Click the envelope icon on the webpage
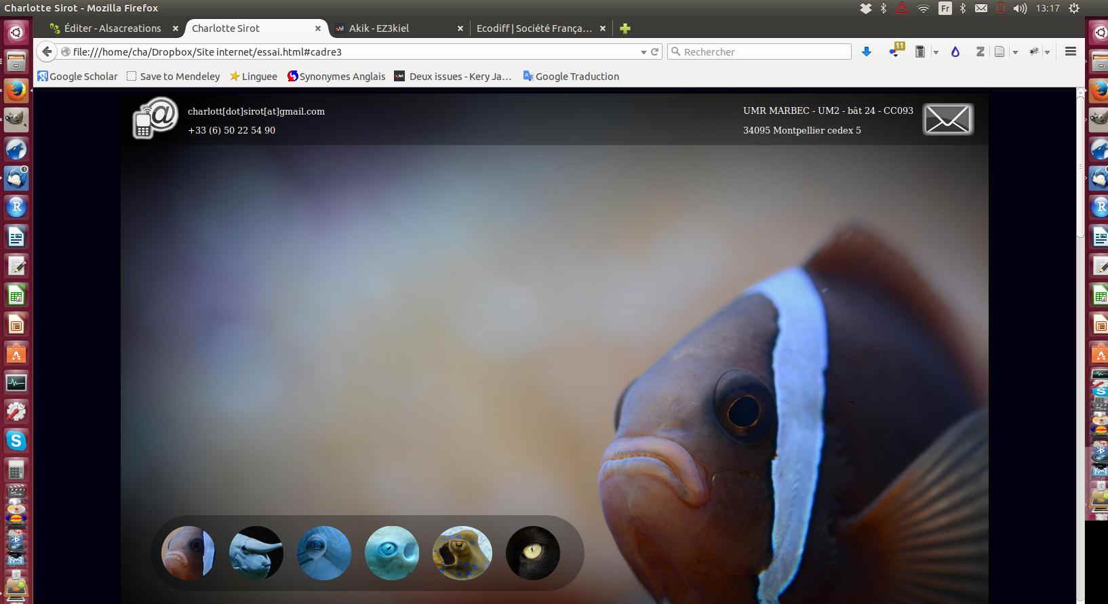 (948, 119)
